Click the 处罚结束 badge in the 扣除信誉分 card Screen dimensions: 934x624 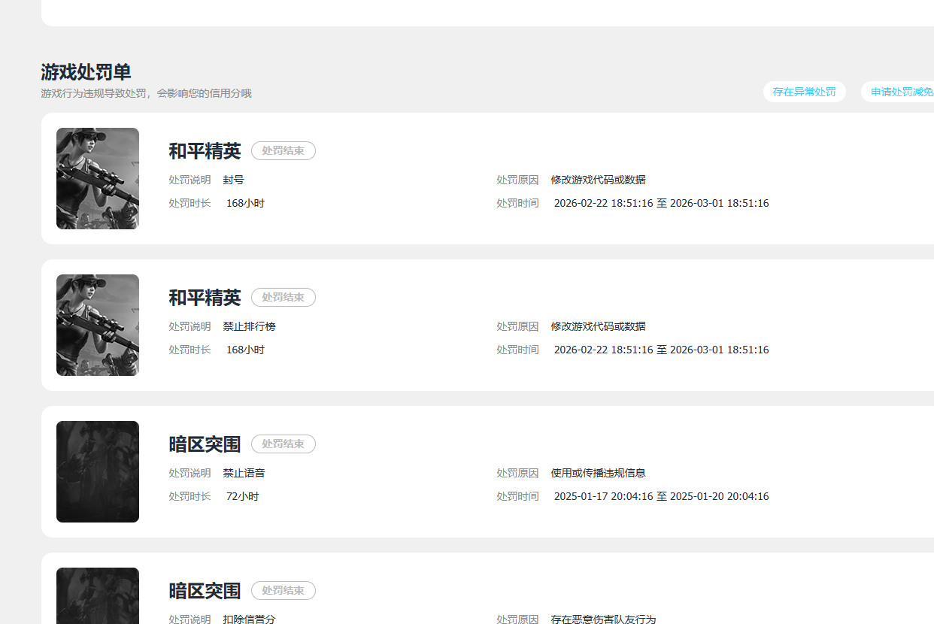click(283, 590)
